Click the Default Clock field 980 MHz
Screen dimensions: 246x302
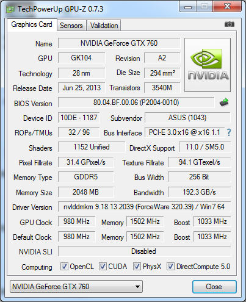[x=76, y=237]
